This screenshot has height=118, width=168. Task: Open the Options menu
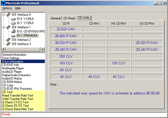coord(7,8)
